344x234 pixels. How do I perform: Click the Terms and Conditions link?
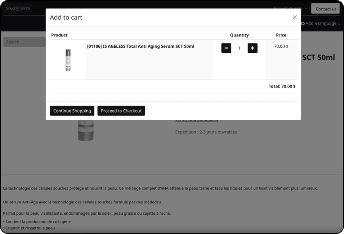197,120
